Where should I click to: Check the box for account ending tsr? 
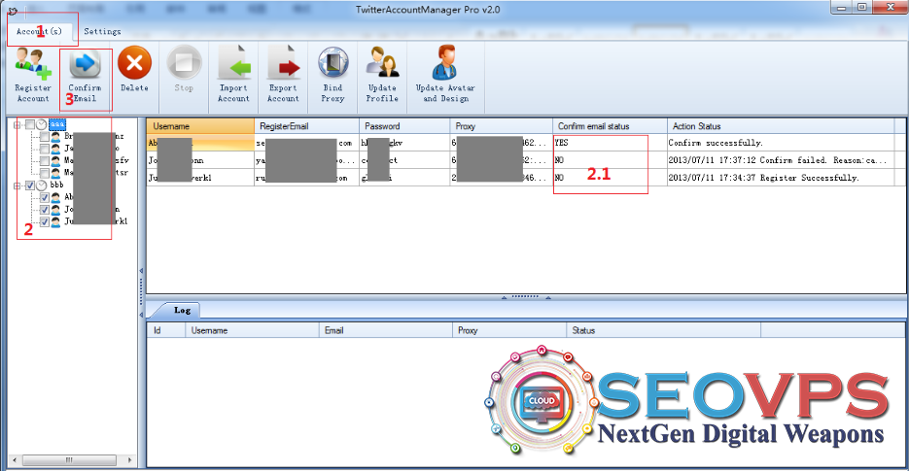[44, 173]
